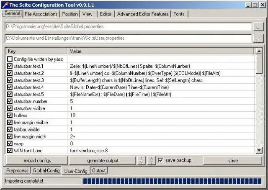Maximize the Scite Configuration Tool window
268x190 pixels.
[255, 5]
